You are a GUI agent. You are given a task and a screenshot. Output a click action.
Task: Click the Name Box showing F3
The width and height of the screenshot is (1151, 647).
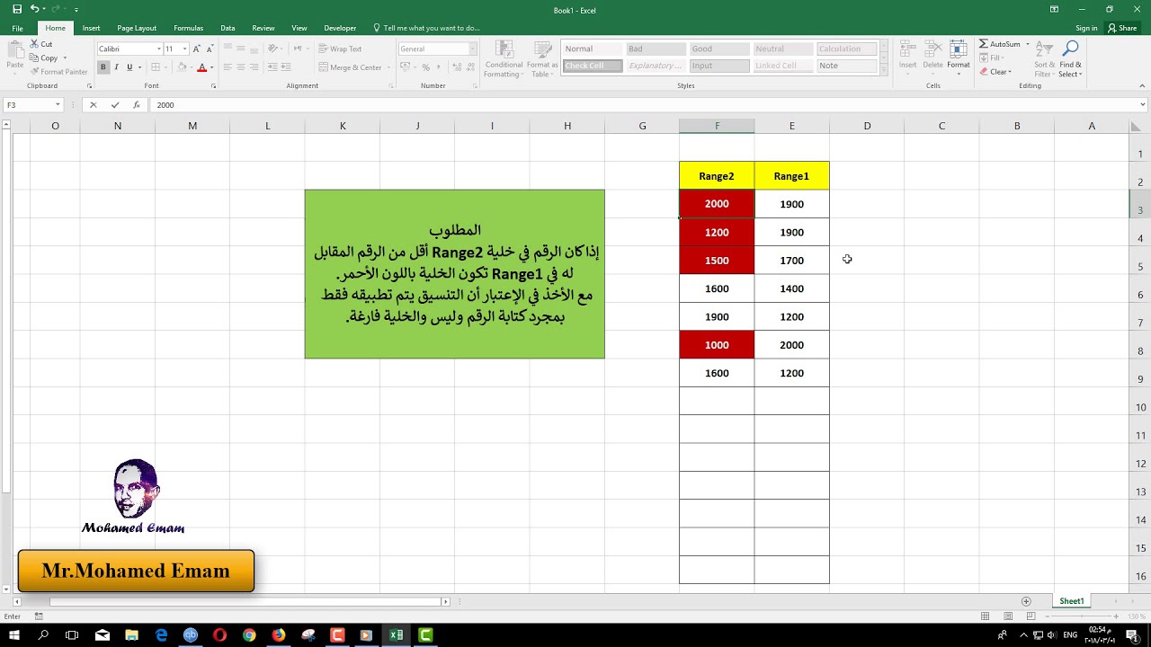click(x=32, y=105)
